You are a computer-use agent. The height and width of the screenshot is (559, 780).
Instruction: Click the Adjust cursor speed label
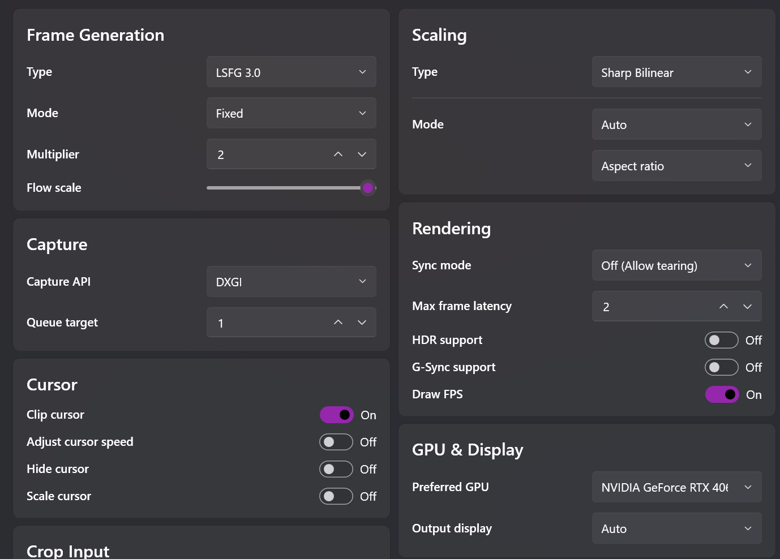point(80,442)
